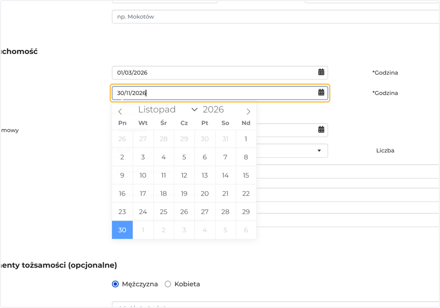Image resolution: width=440 pixels, height=308 pixels.
Task: Select the Kobieta radio button
Action: point(168,284)
